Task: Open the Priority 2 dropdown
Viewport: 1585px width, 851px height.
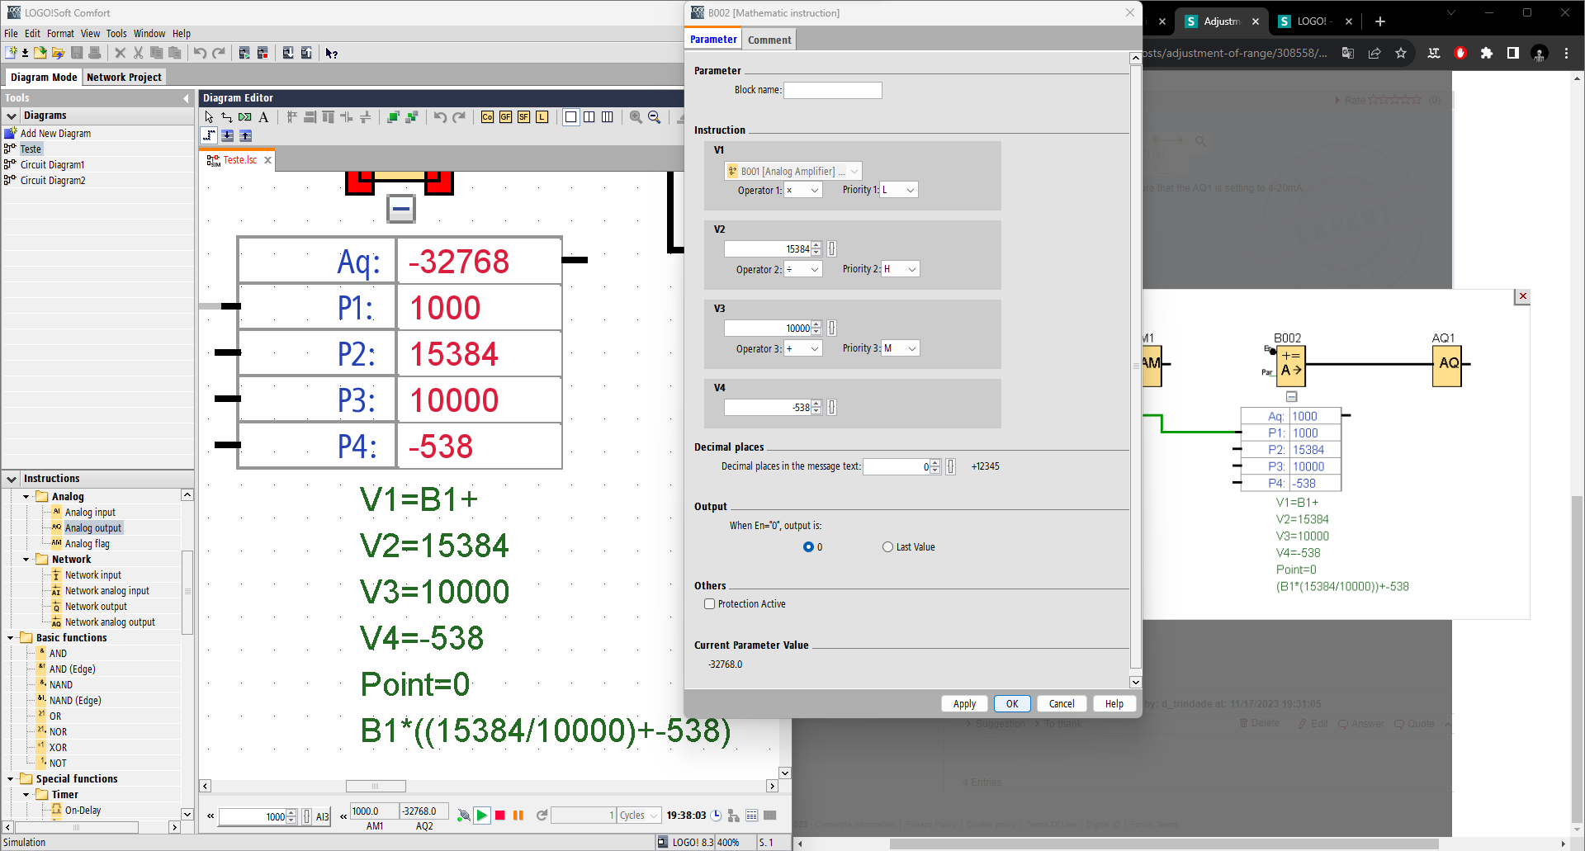Action: (x=901, y=269)
